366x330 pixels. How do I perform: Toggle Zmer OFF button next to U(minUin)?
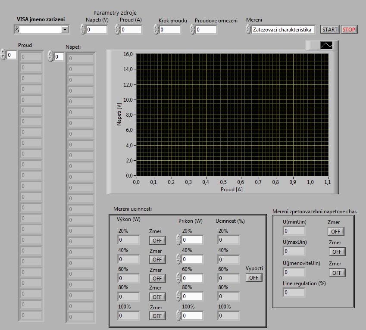point(336,231)
